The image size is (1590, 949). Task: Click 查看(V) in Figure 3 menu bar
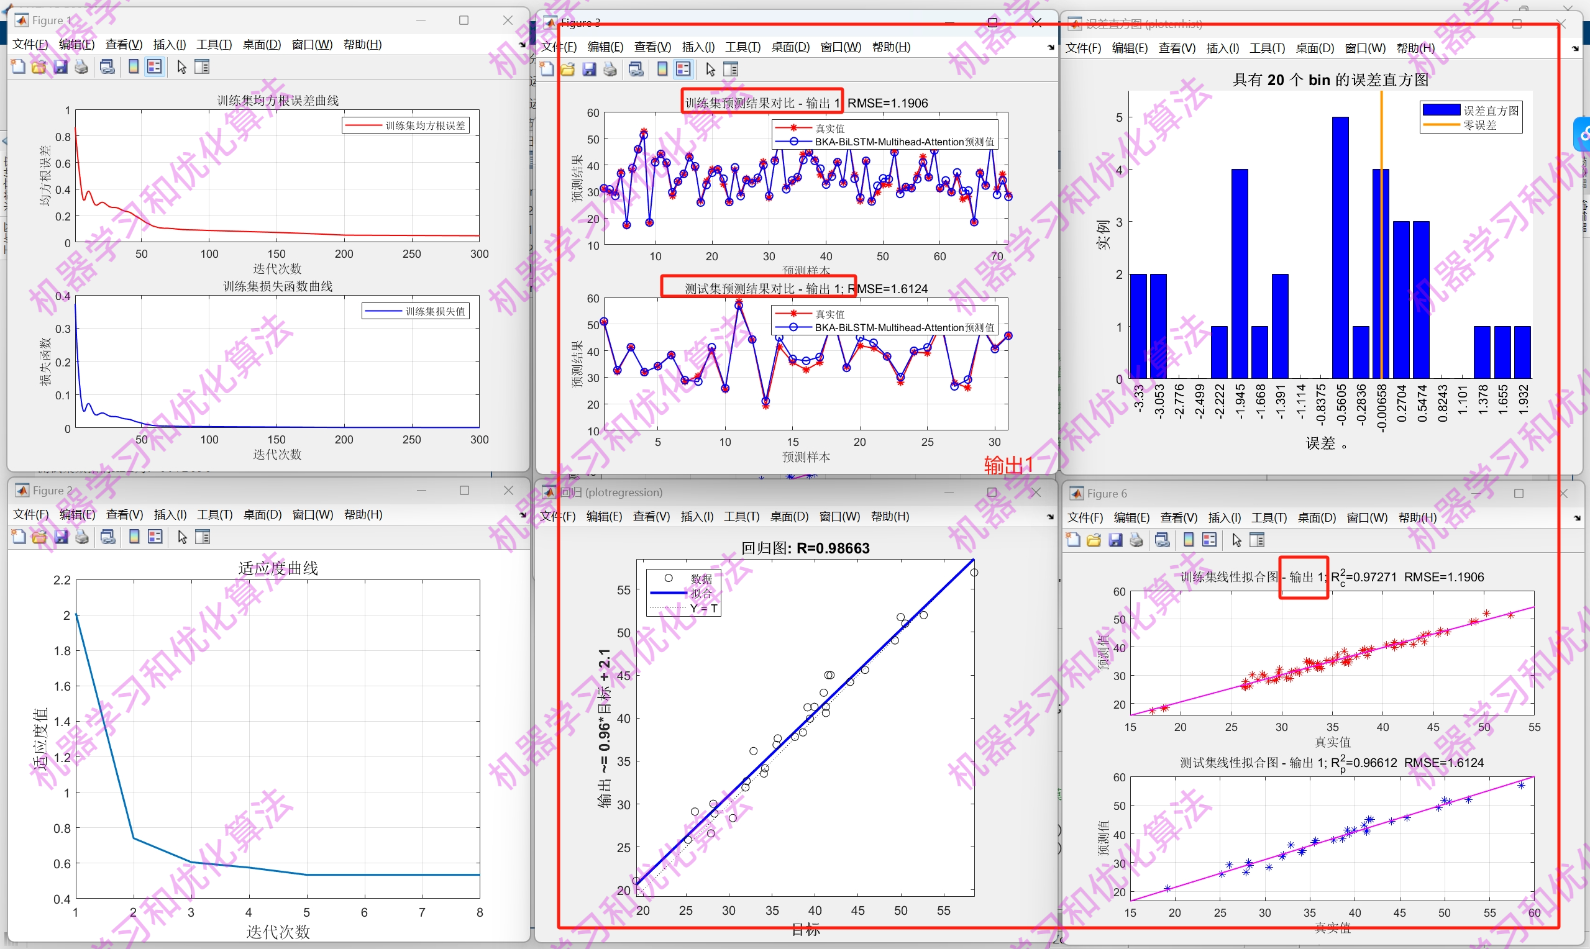pyautogui.click(x=652, y=47)
